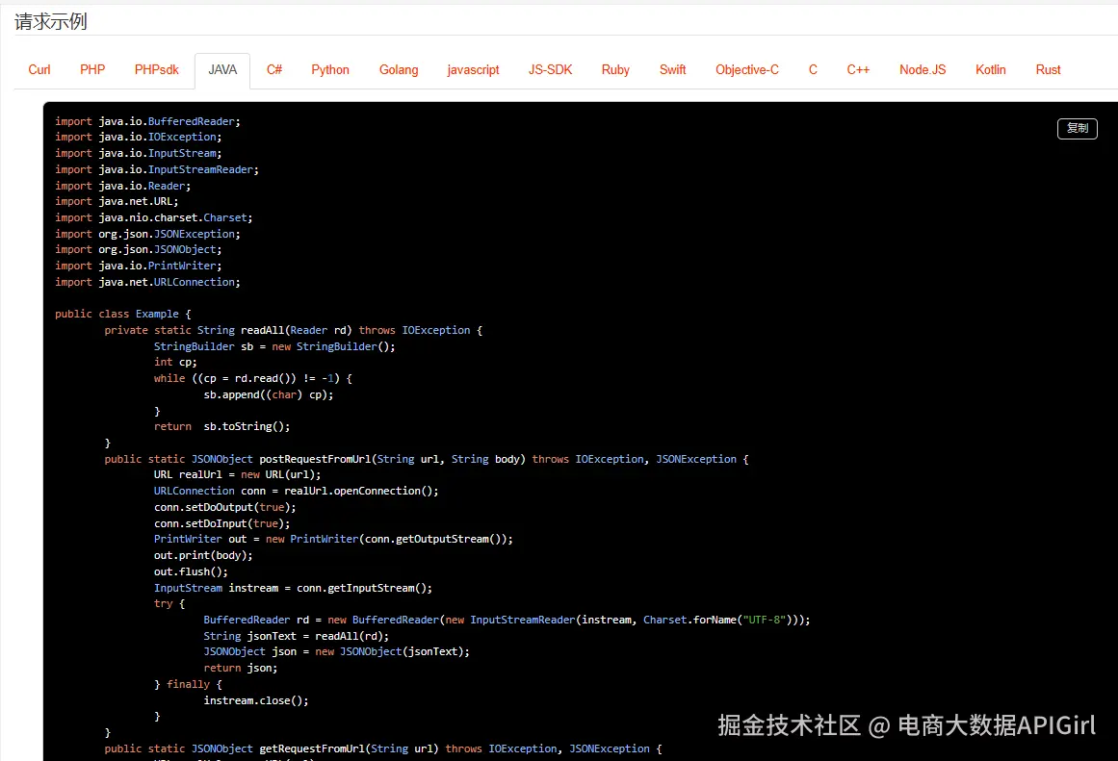Click the 'import java.io.InputStreamReader;' line

point(157,169)
